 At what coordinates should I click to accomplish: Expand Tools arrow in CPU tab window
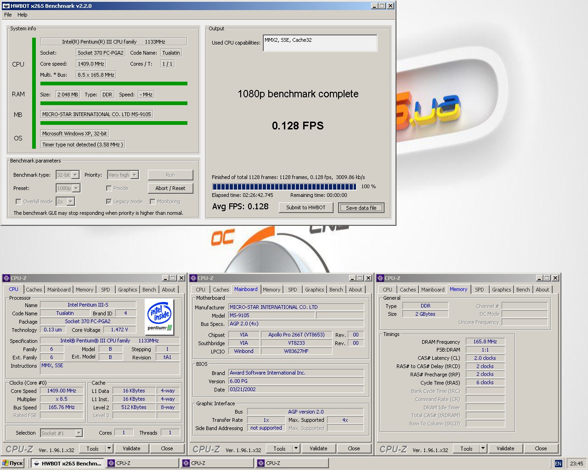tap(109, 448)
